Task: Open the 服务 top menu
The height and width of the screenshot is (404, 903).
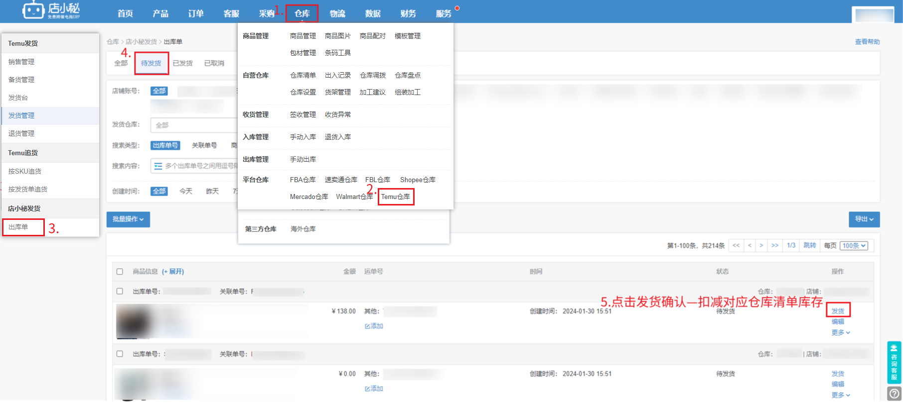Action: click(x=444, y=13)
